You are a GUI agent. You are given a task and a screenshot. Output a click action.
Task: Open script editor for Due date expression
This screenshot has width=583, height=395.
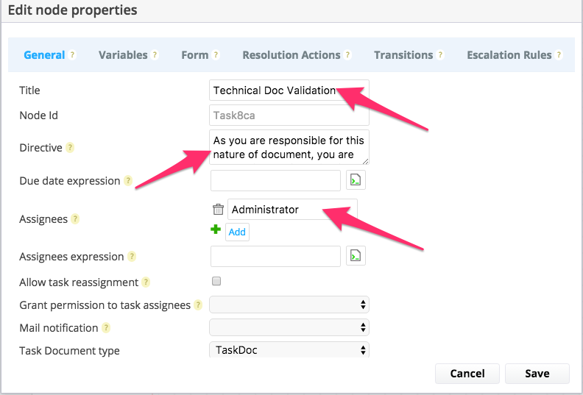pos(356,180)
